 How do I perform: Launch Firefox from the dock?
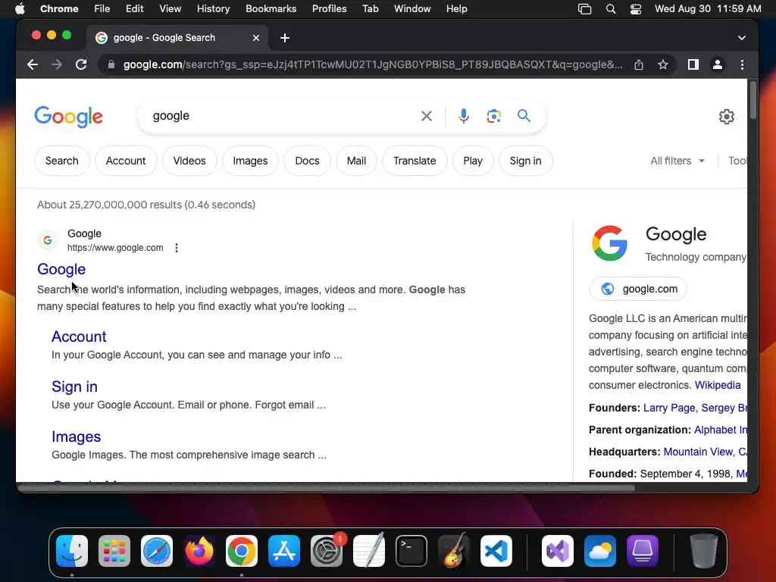pos(199,551)
